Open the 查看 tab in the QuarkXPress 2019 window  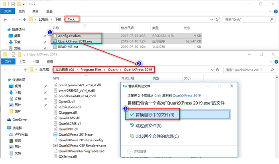50,61
